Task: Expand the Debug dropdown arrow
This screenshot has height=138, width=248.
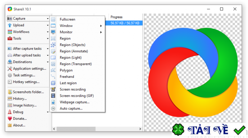Action: (x=48, y=112)
